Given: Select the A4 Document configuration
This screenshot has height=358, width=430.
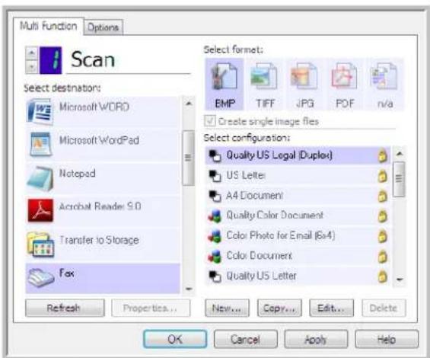Looking at the screenshot, I should [298, 196].
